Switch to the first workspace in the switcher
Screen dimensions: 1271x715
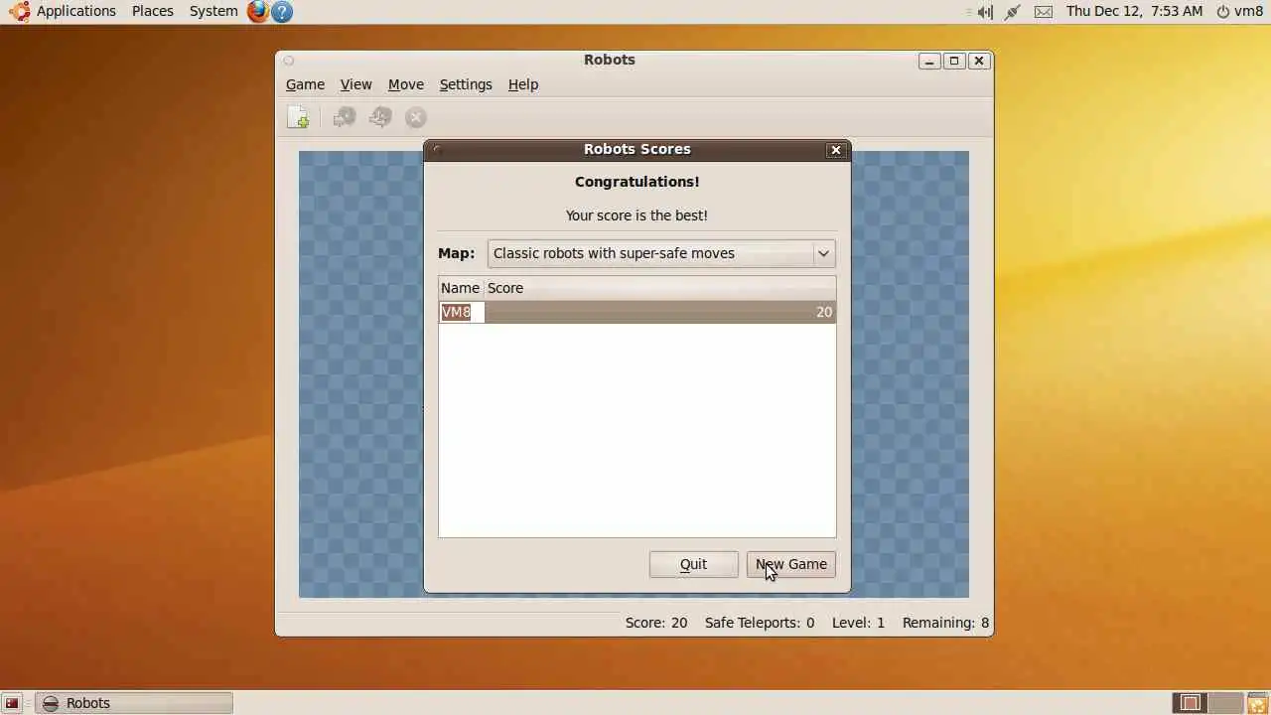(x=1190, y=703)
